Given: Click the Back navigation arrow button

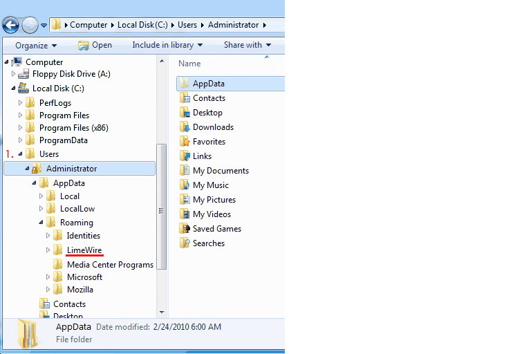Looking at the screenshot, I should coord(10,26).
